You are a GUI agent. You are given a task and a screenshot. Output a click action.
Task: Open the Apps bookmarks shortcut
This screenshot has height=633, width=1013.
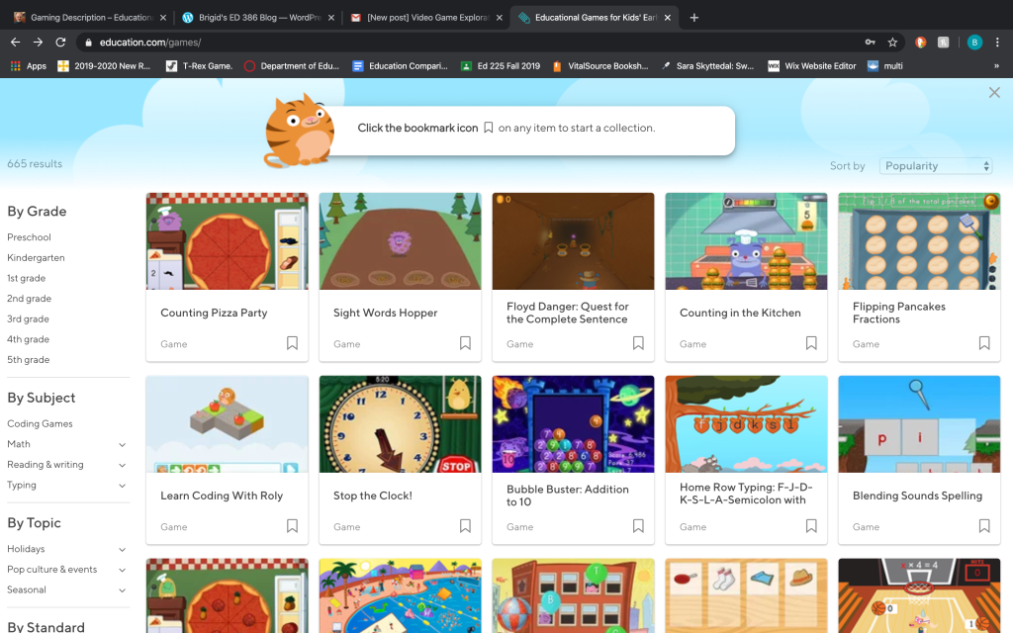pyautogui.click(x=28, y=66)
